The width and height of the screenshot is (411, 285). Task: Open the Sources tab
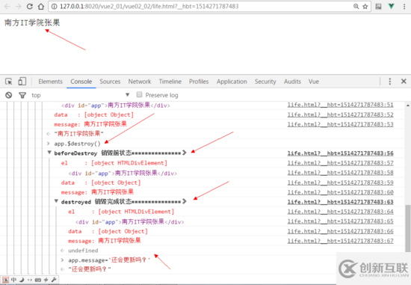click(x=110, y=82)
